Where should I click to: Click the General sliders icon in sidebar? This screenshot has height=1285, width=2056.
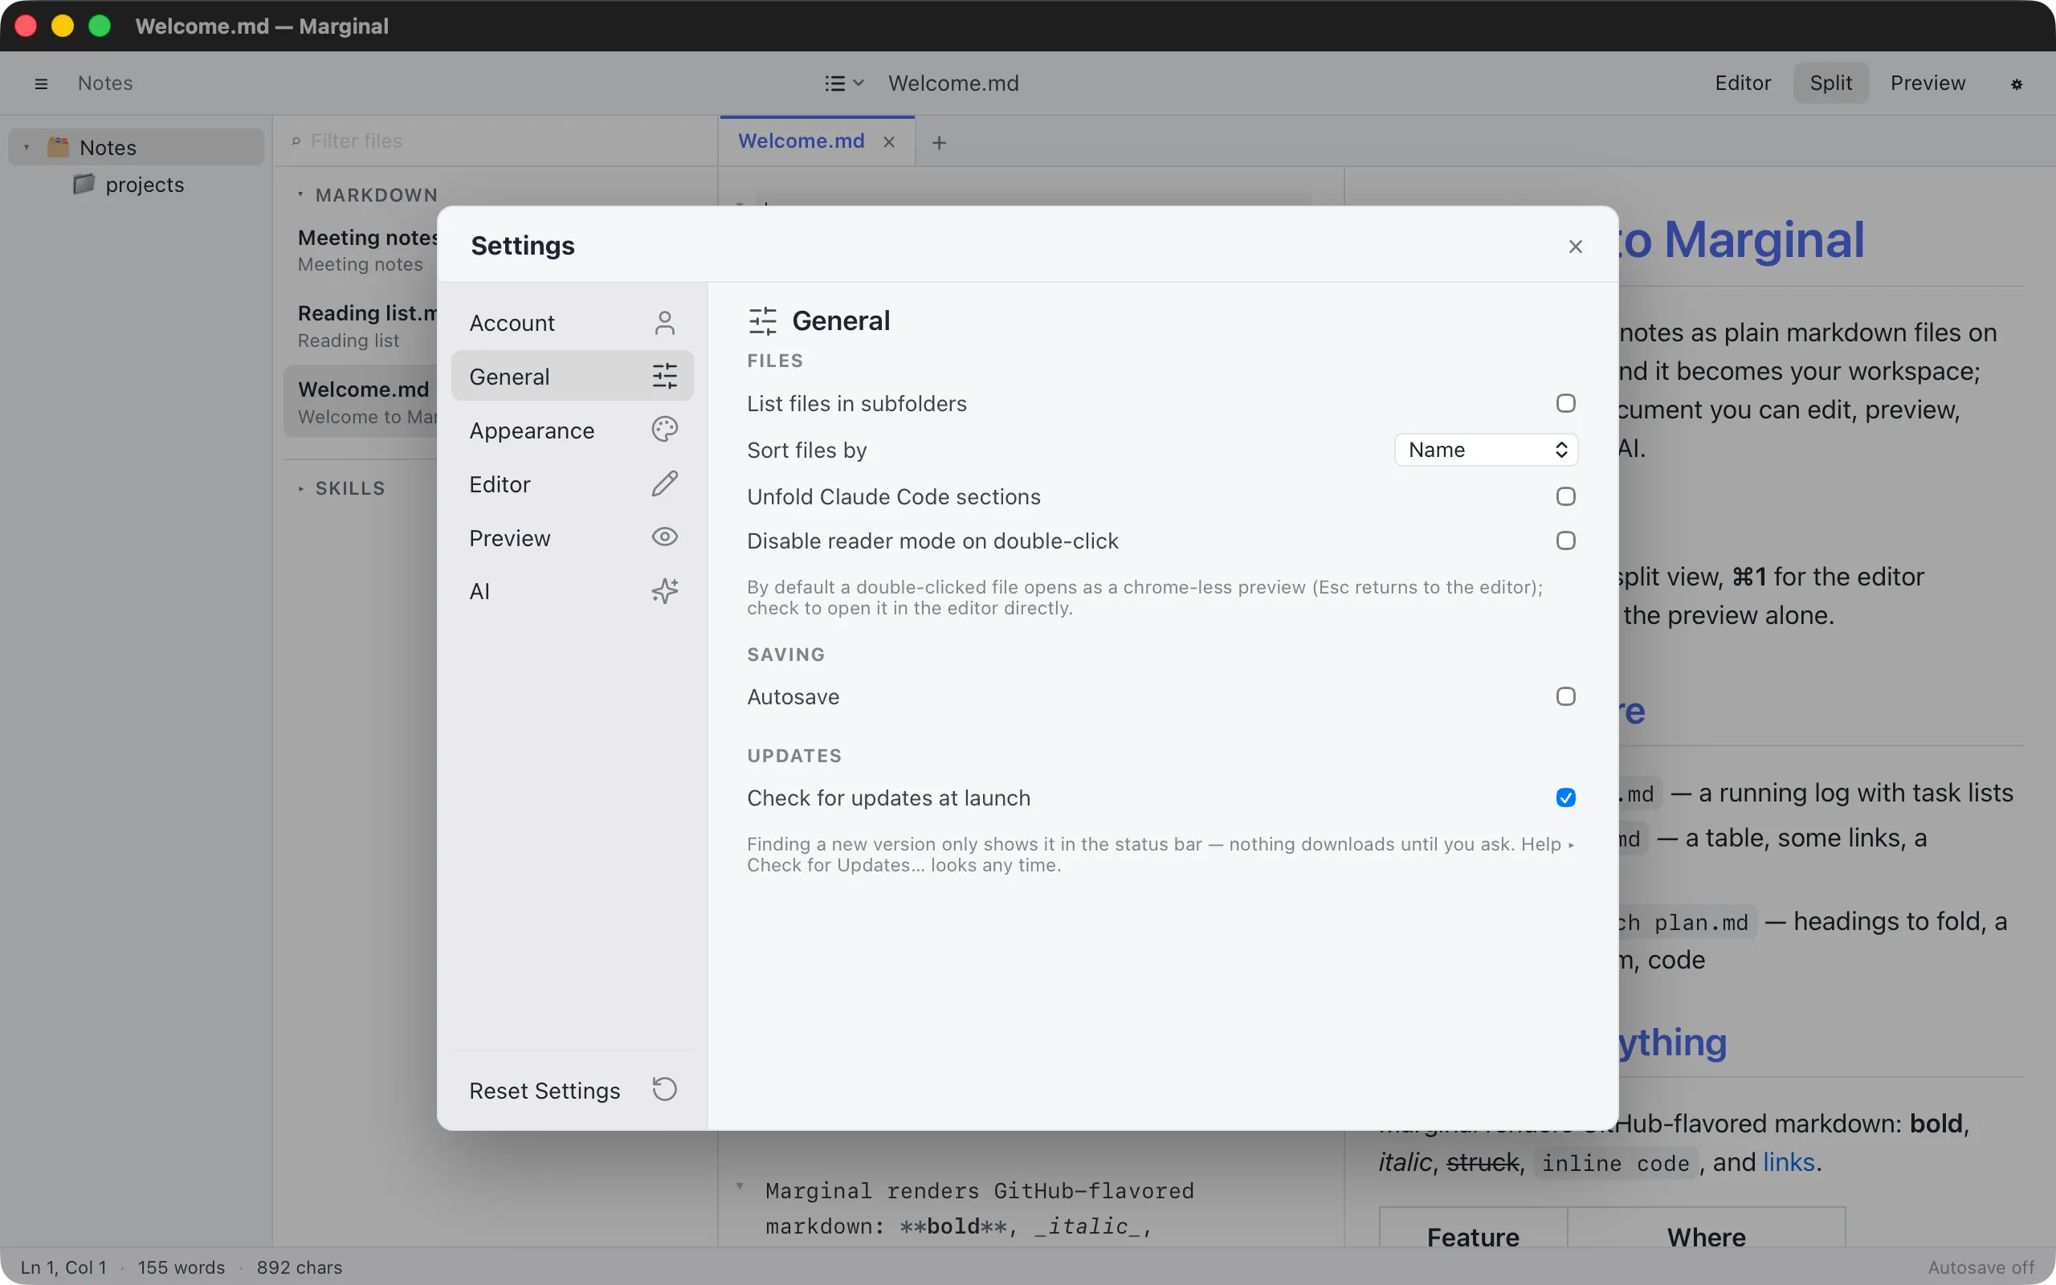click(x=664, y=376)
